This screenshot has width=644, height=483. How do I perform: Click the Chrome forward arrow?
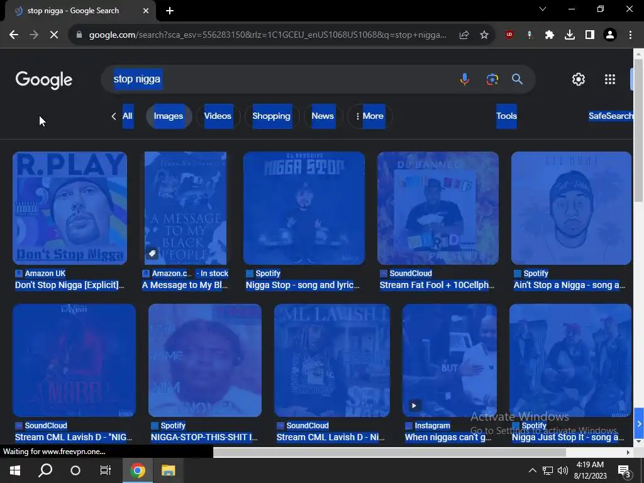(x=34, y=35)
